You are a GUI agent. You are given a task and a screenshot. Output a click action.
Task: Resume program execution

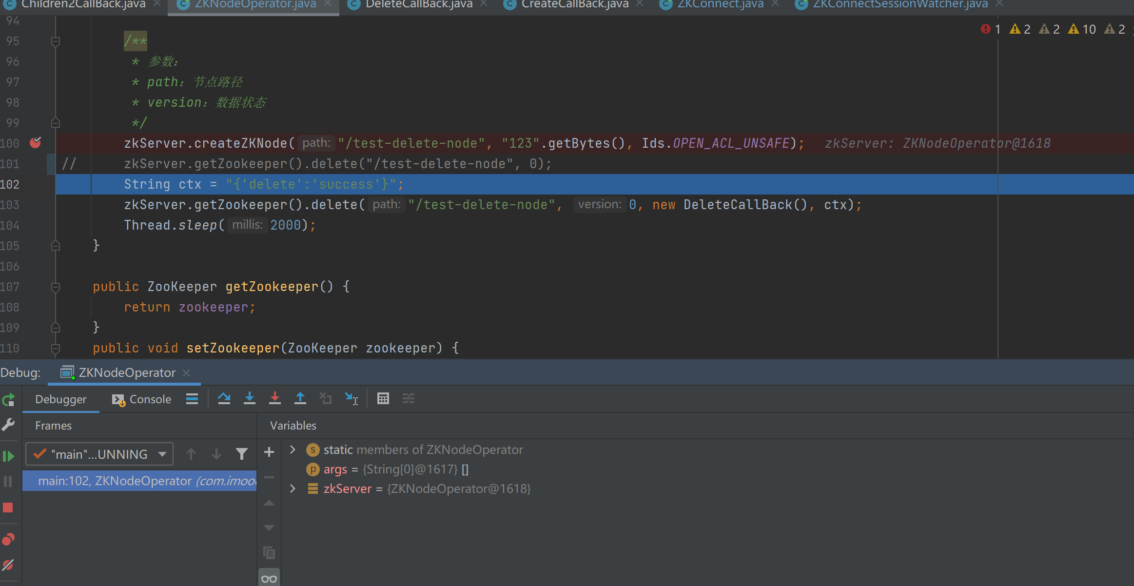point(8,456)
